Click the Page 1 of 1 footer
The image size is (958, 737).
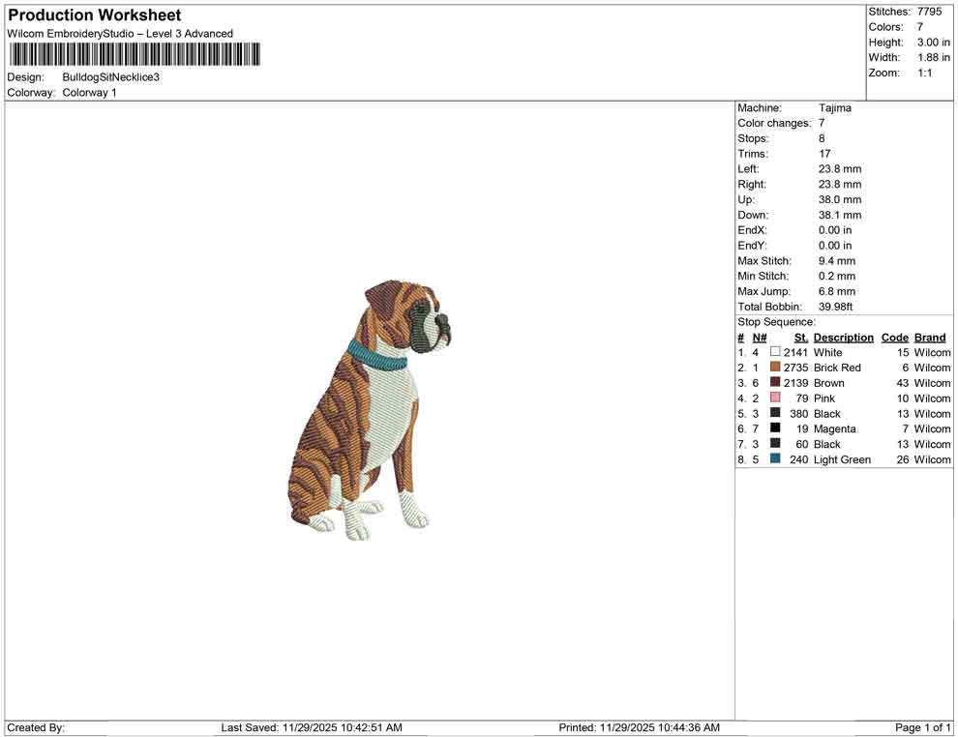pyautogui.click(x=922, y=727)
